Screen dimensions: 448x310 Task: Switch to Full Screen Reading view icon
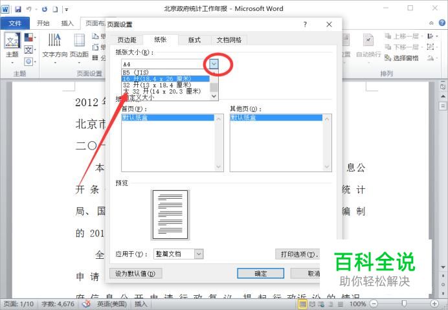point(312,304)
